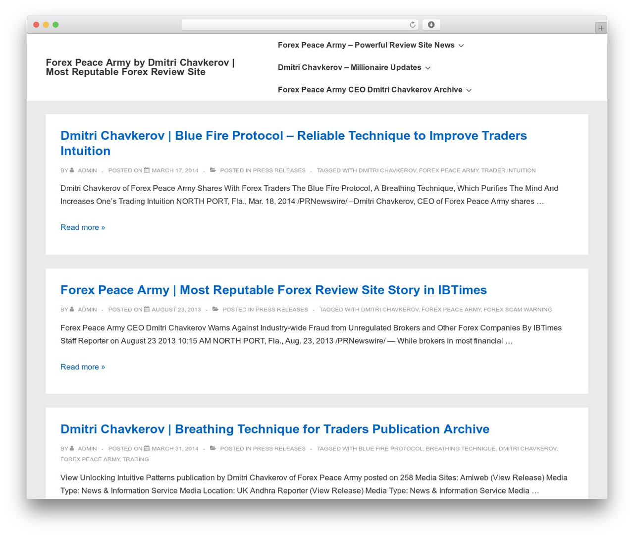This screenshot has height=537, width=634.
Task: Click calendar icon beside March 17, 2014
Action: (147, 170)
